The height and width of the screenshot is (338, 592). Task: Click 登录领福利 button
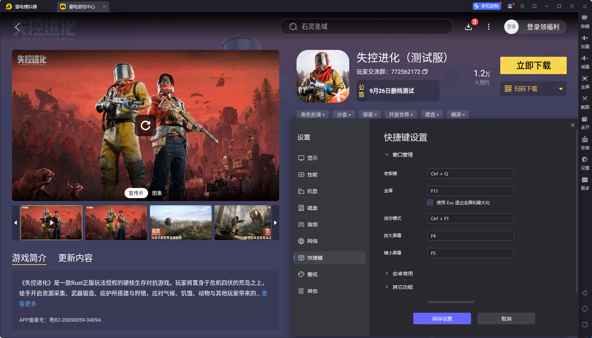click(x=543, y=27)
